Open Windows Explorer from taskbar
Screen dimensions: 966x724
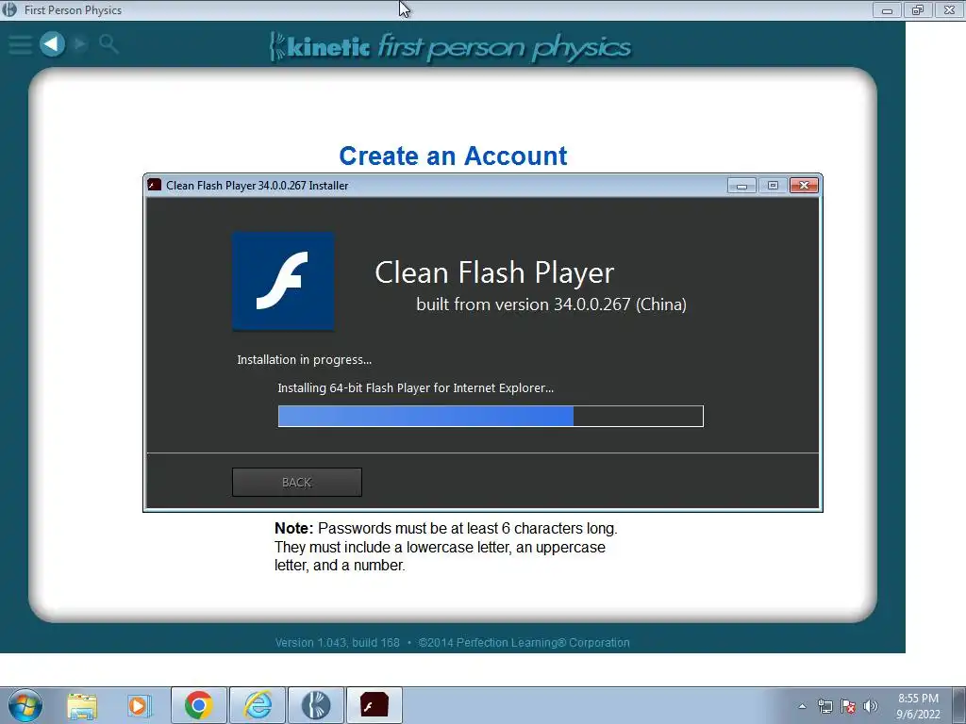82,705
